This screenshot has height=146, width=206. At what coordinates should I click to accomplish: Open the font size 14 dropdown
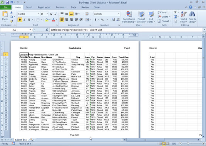tap(47, 14)
